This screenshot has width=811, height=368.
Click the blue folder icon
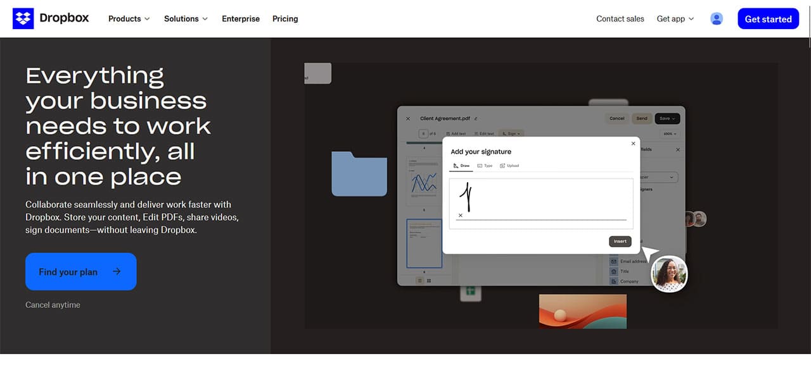(x=359, y=173)
